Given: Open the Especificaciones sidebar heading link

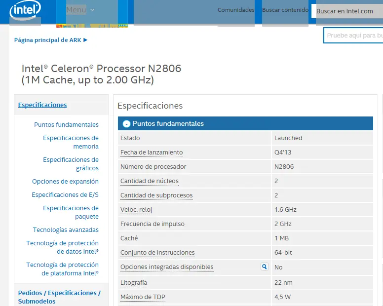Looking at the screenshot, I should click(42, 105).
